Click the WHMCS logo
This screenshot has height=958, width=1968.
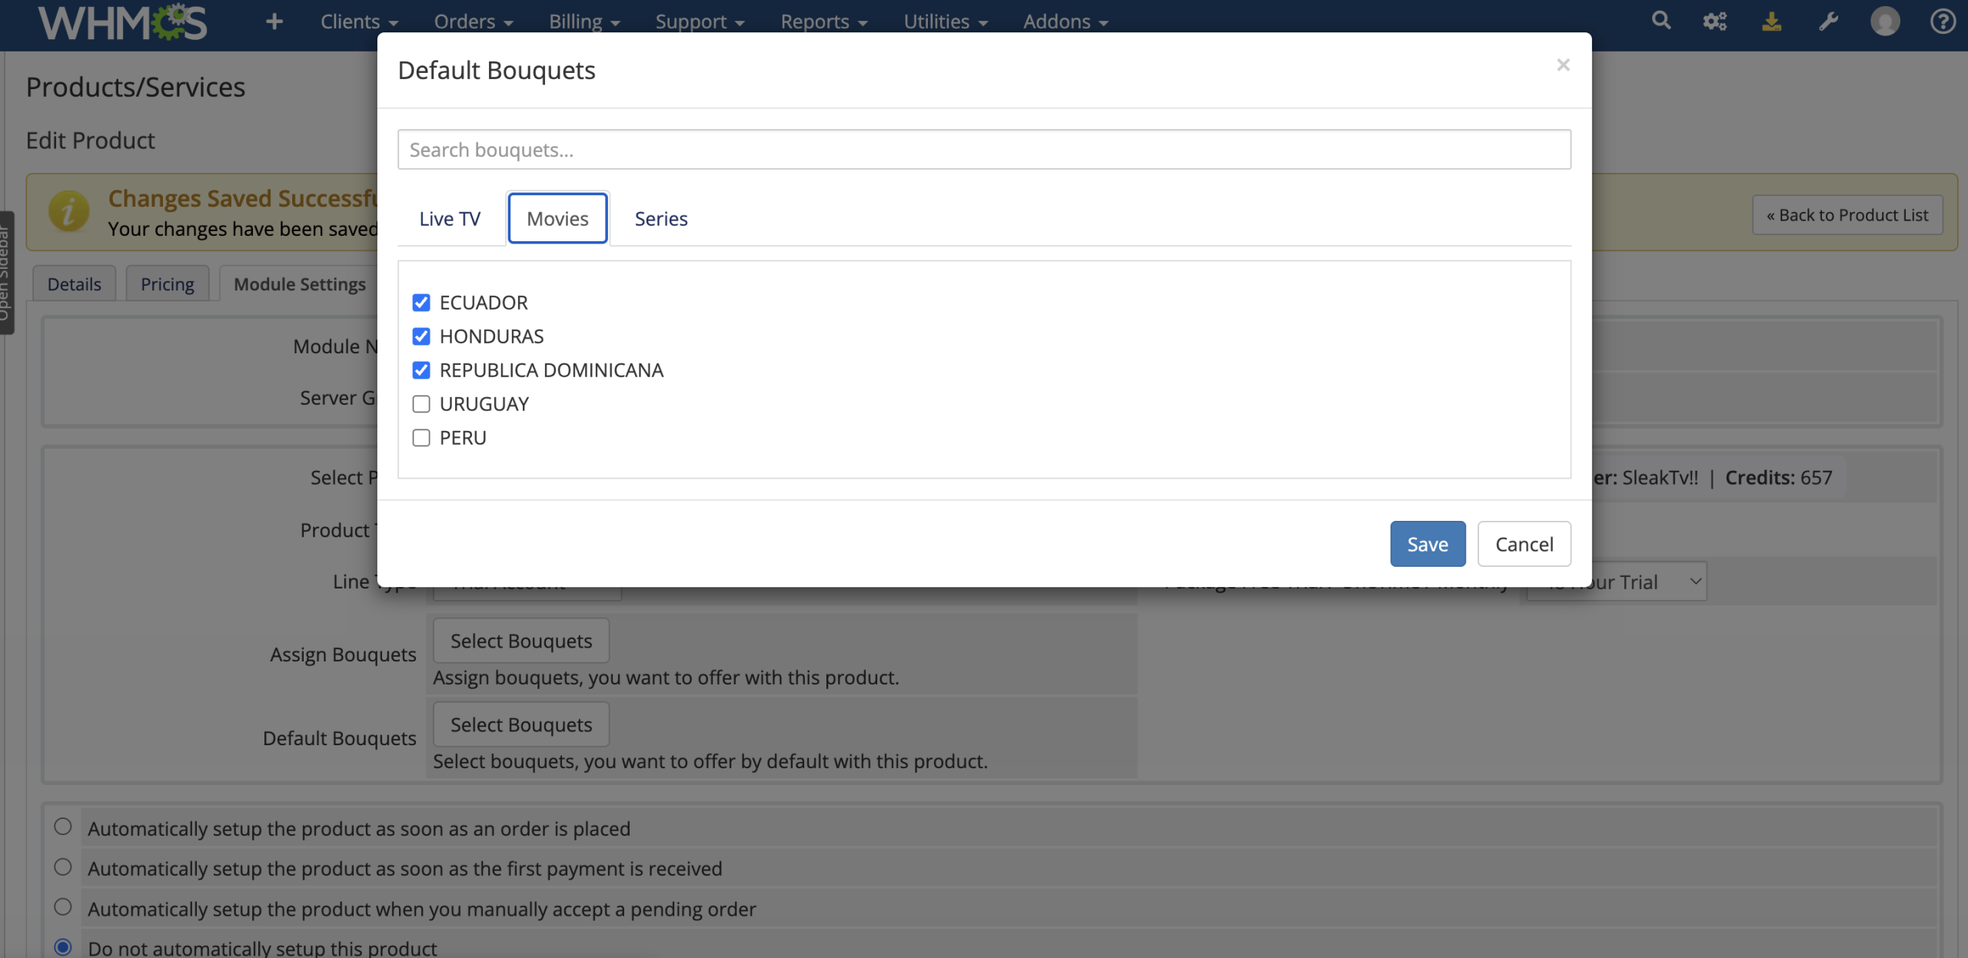tap(123, 22)
